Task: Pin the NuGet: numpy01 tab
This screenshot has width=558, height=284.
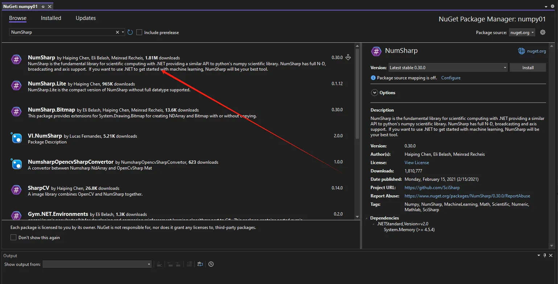Action: point(43,7)
